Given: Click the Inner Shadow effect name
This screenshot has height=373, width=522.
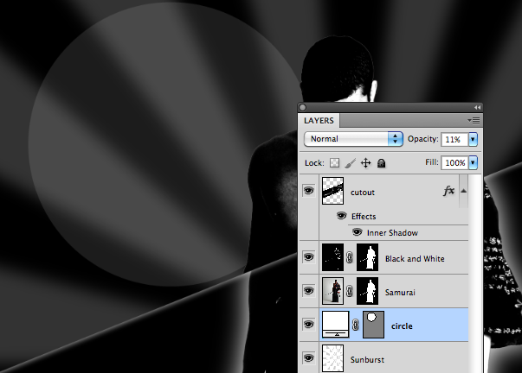Looking at the screenshot, I should tap(392, 232).
